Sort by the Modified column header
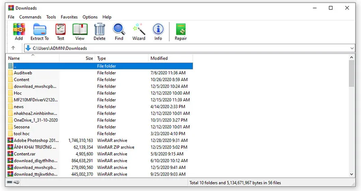 pyautogui.click(x=171, y=58)
